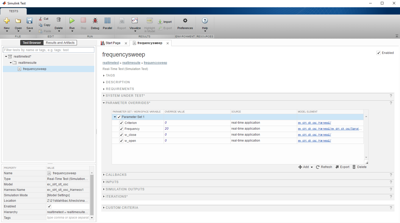Click the Run test play icon
This screenshot has height=223, width=400.
(72, 21)
